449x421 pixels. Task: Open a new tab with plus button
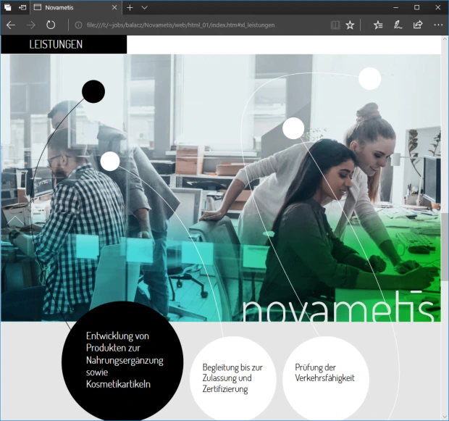130,7
